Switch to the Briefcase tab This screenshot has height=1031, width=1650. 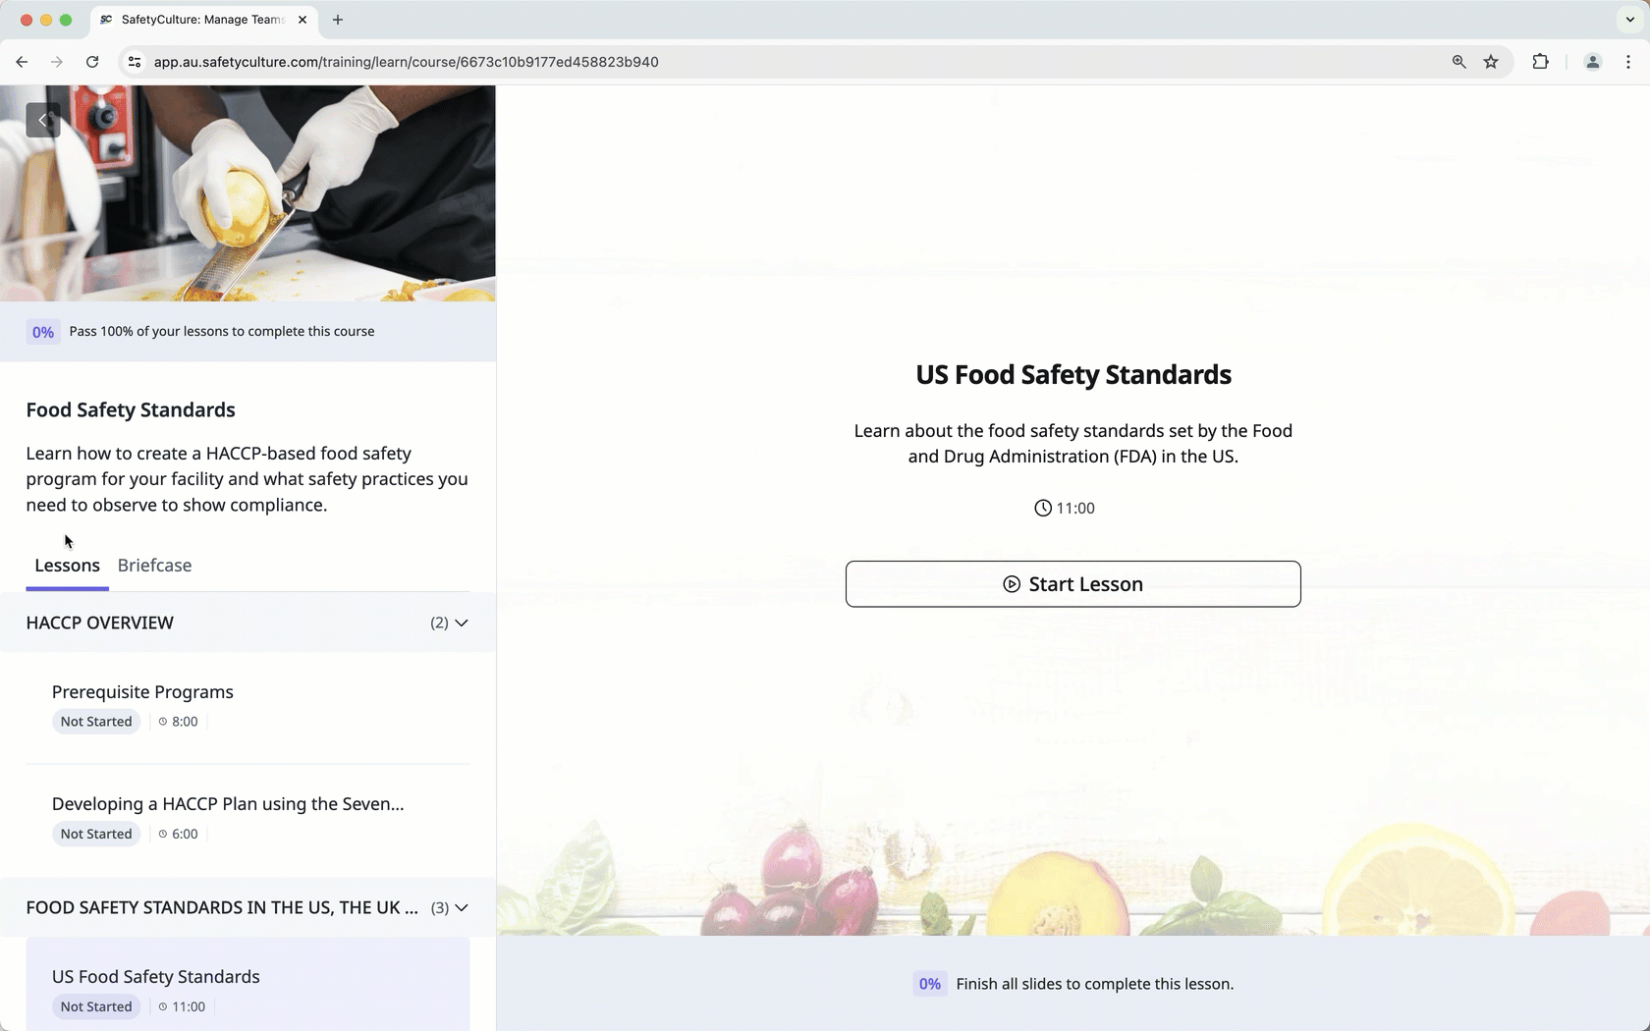[154, 566]
